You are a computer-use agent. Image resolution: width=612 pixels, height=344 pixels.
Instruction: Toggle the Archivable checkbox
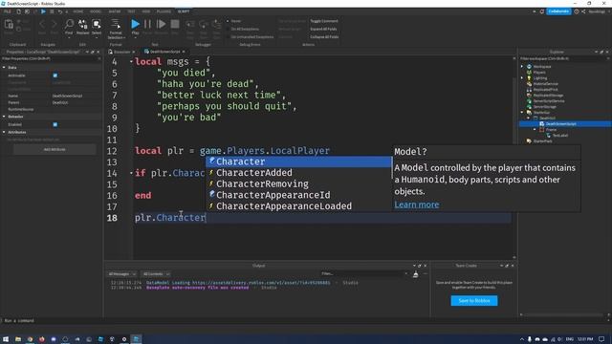(55, 75)
